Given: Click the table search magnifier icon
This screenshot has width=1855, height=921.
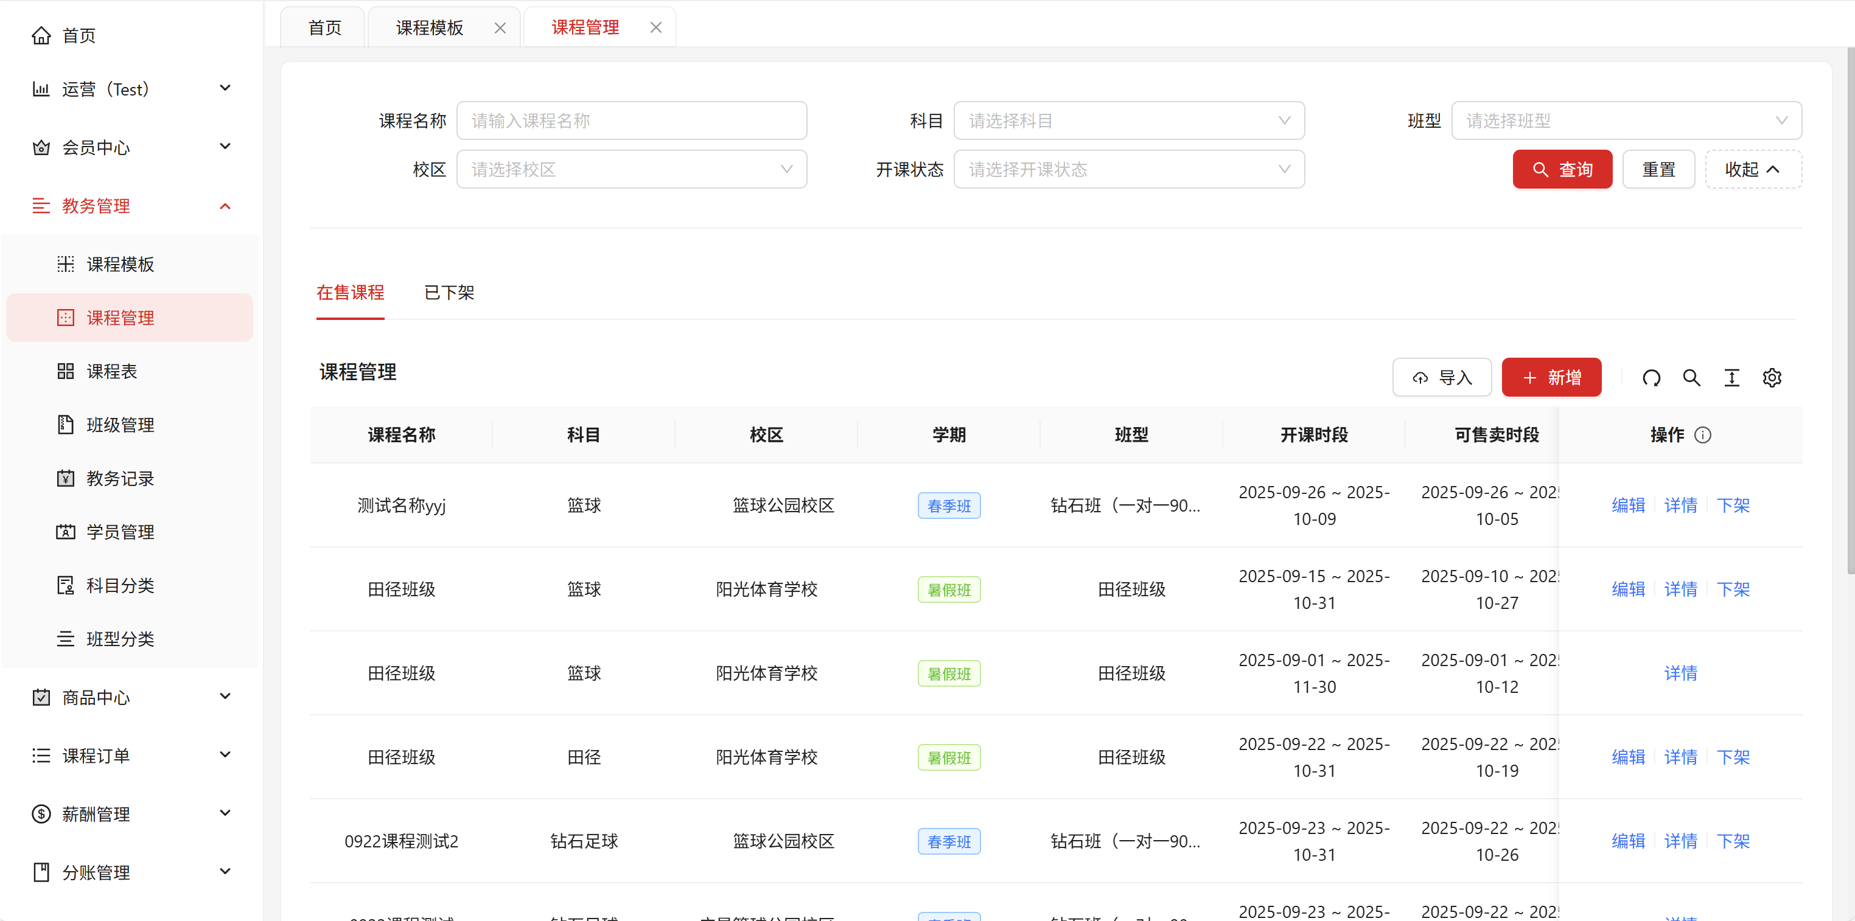Looking at the screenshot, I should tap(1691, 378).
